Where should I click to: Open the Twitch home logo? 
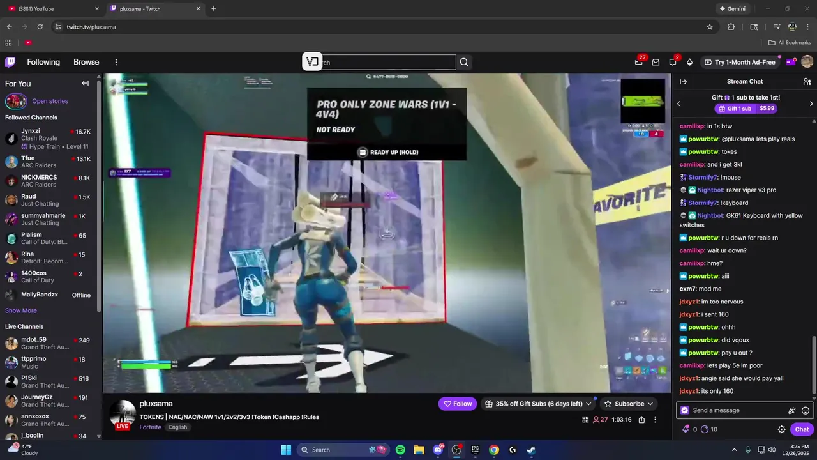10,62
